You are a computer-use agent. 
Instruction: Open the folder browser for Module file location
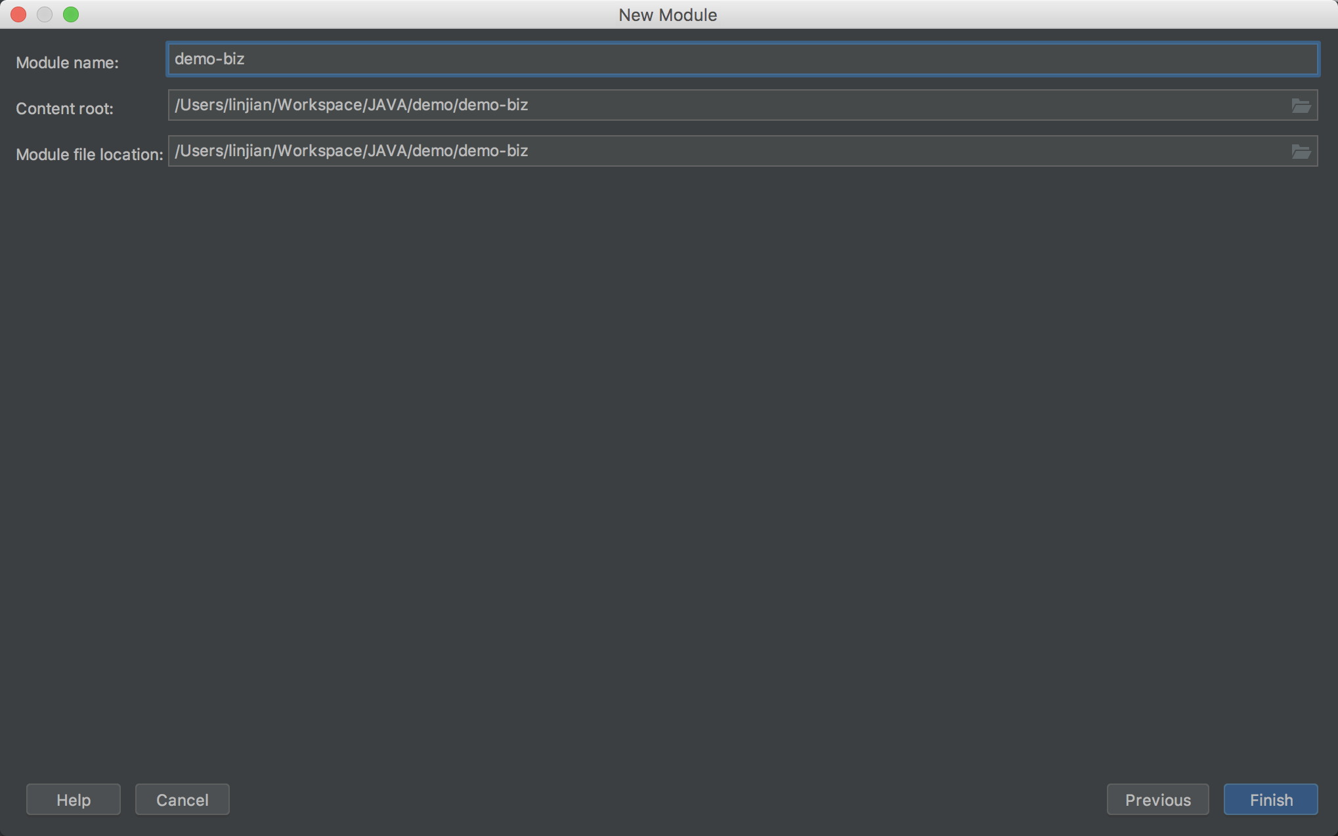(x=1303, y=151)
